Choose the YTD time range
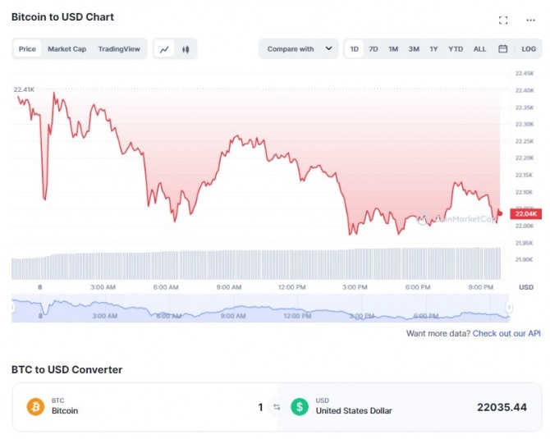 (x=456, y=49)
